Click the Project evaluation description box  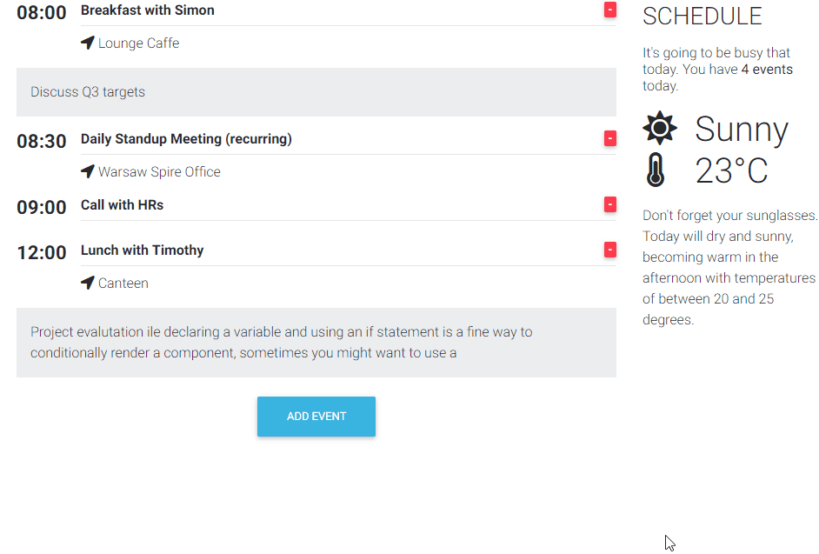pos(316,342)
